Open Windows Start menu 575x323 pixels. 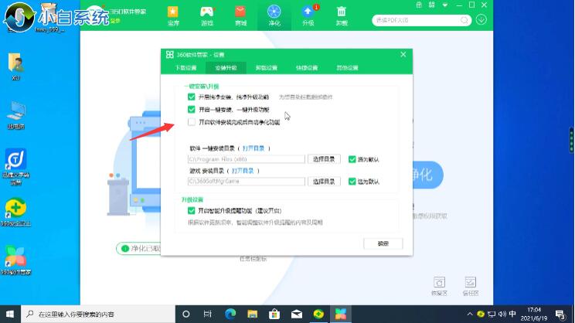point(10,314)
